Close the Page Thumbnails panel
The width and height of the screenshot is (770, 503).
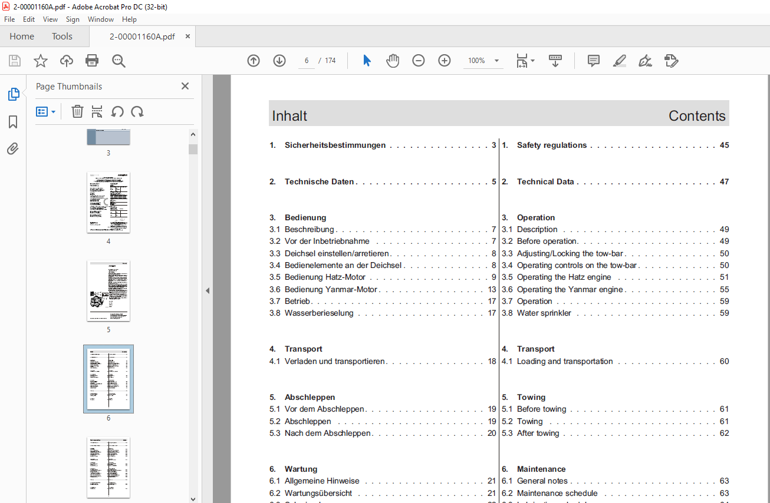pos(185,87)
